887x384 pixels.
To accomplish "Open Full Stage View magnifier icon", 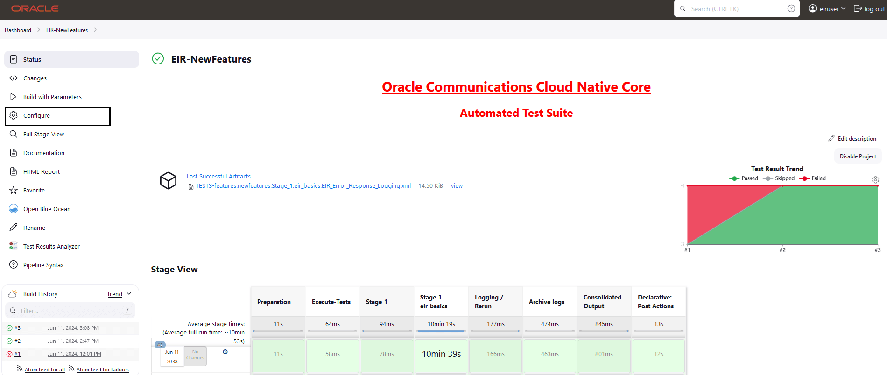I will pos(14,134).
